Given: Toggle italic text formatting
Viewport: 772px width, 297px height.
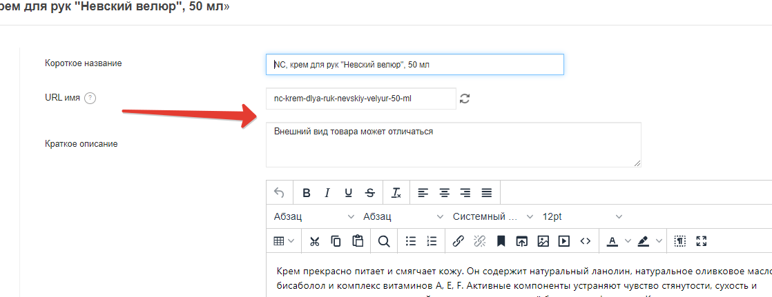Looking at the screenshot, I should click(327, 192).
